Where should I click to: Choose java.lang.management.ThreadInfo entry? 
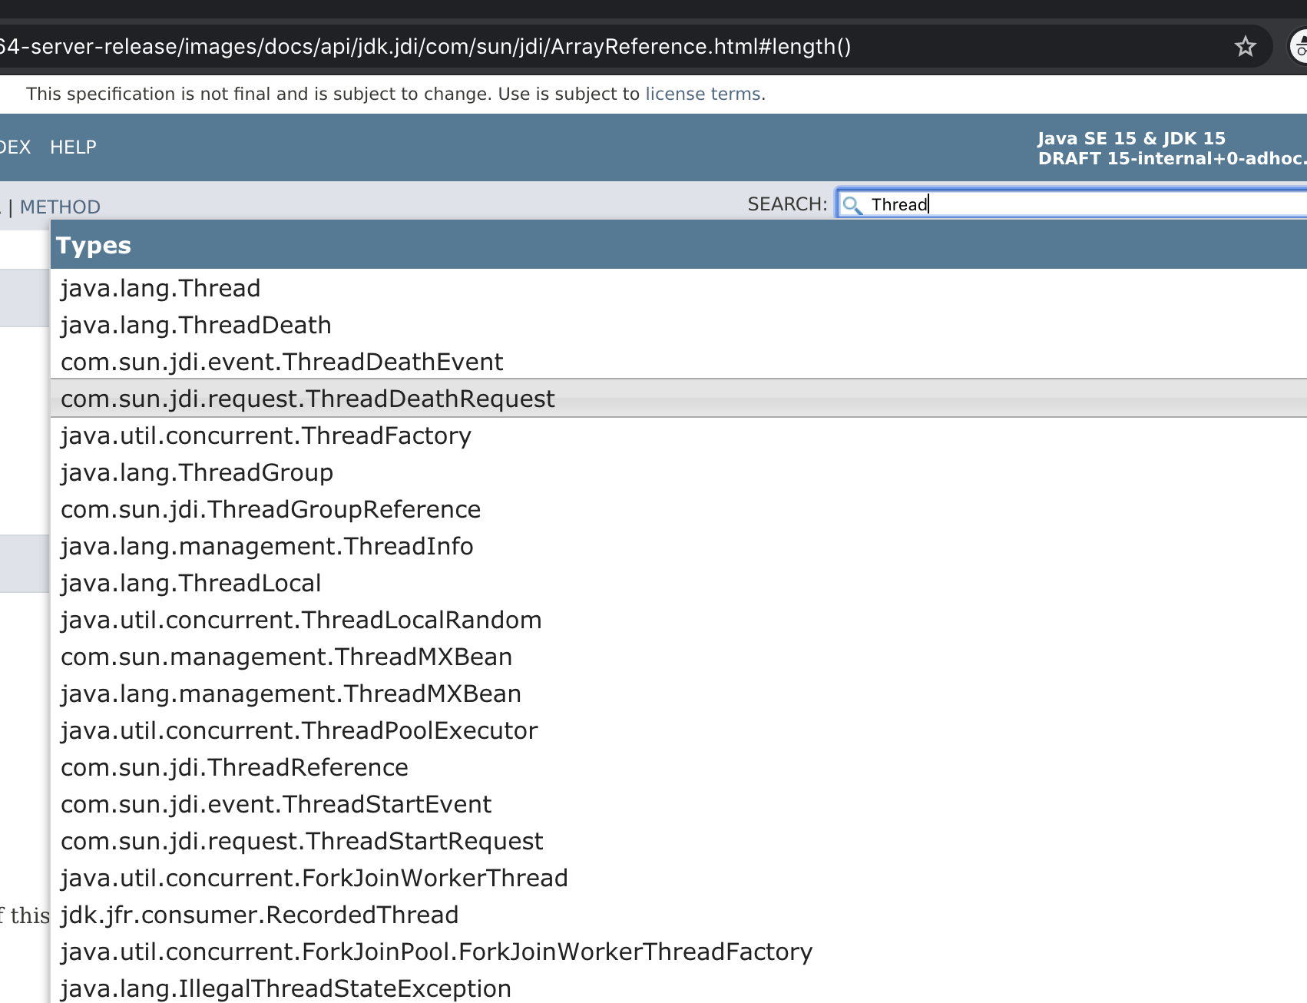pos(266,547)
